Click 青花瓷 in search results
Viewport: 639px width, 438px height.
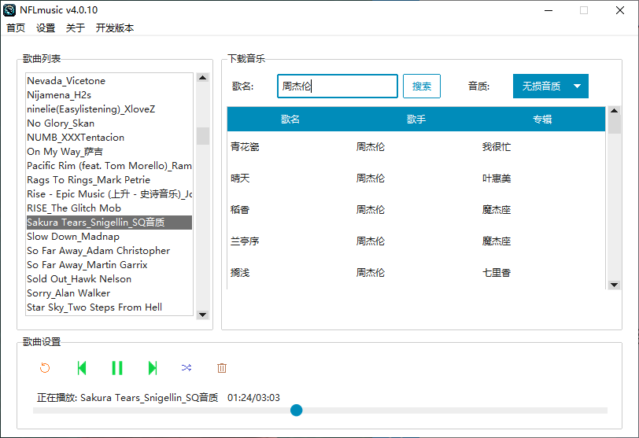[x=245, y=147]
